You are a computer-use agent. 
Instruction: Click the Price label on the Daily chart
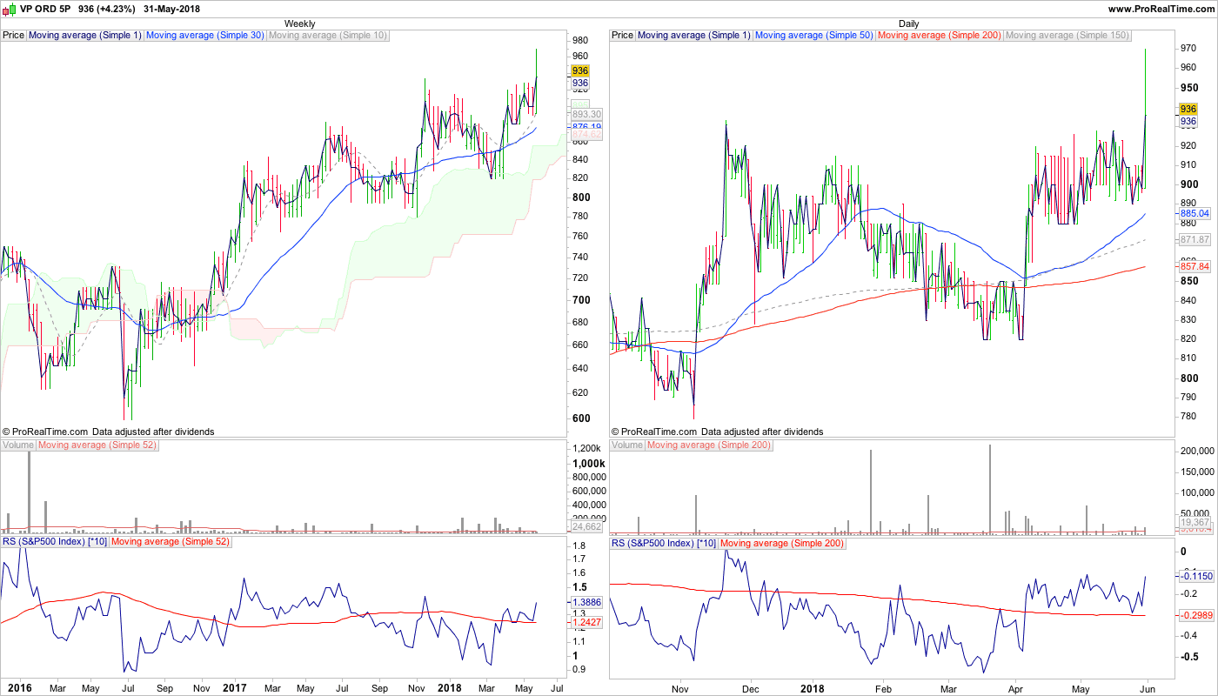622,36
